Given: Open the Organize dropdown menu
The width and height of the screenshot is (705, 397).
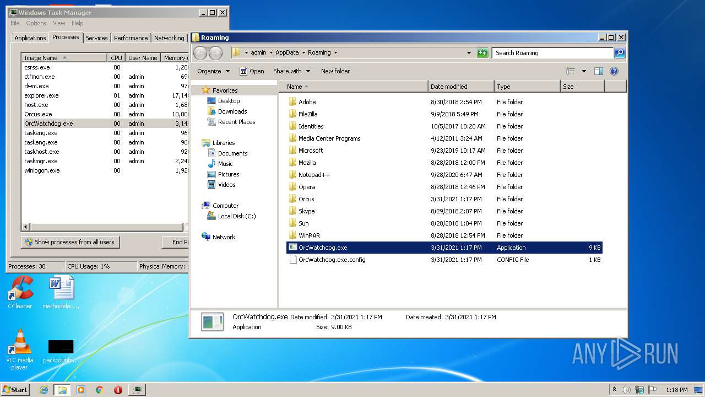Looking at the screenshot, I should click(213, 71).
